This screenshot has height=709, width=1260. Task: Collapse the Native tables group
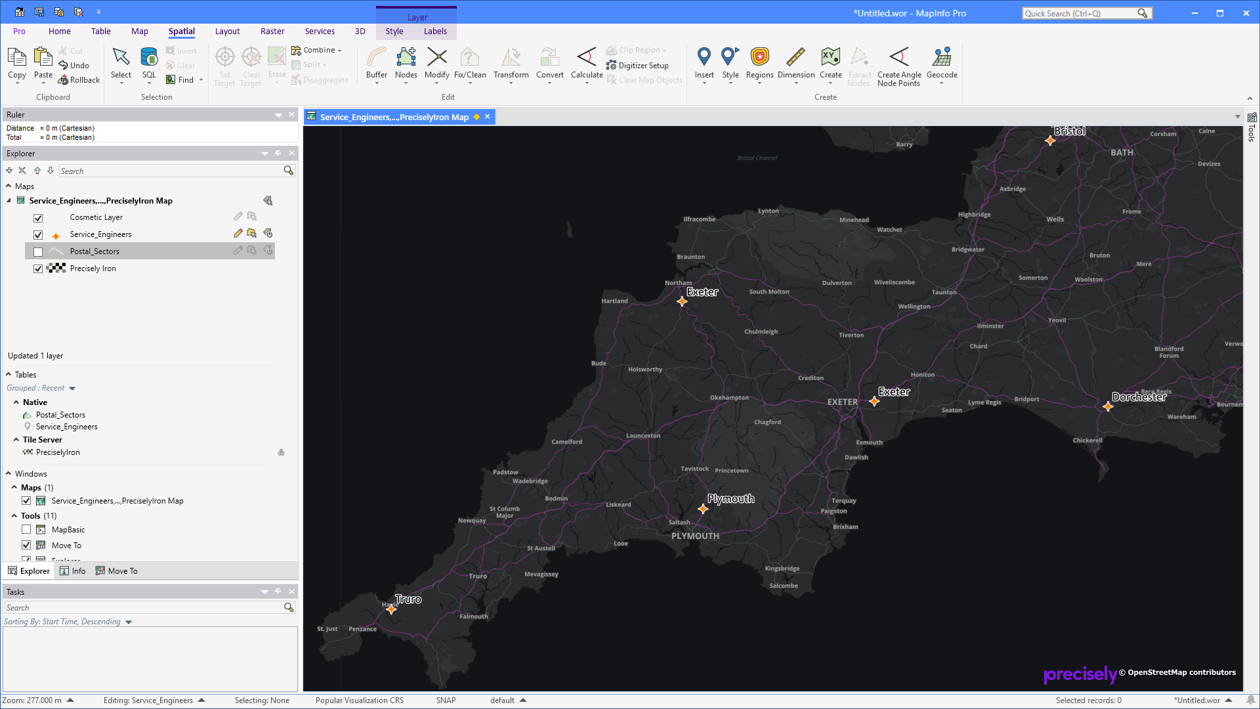click(16, 402)
